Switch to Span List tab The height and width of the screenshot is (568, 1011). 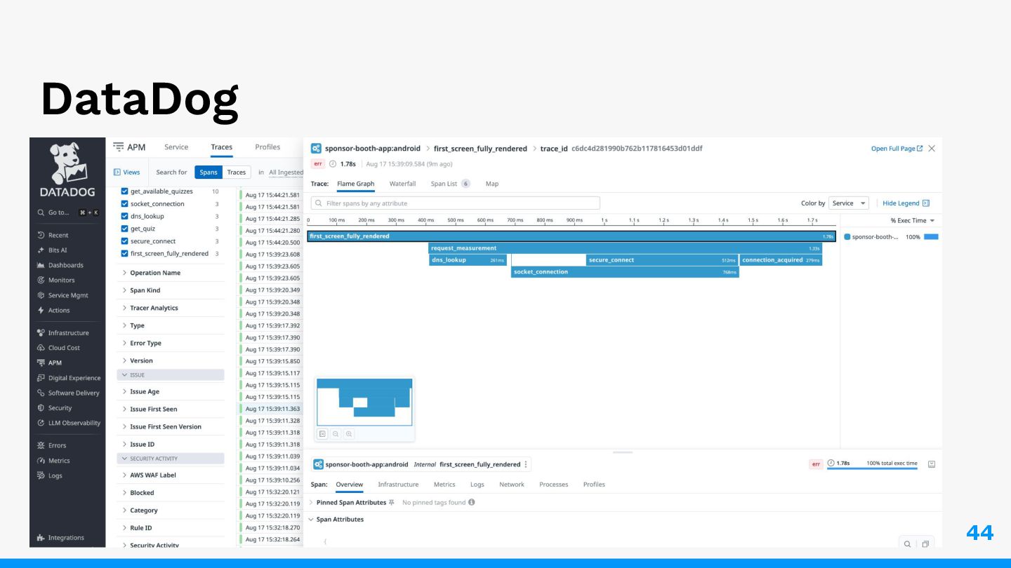click(450, 184)
